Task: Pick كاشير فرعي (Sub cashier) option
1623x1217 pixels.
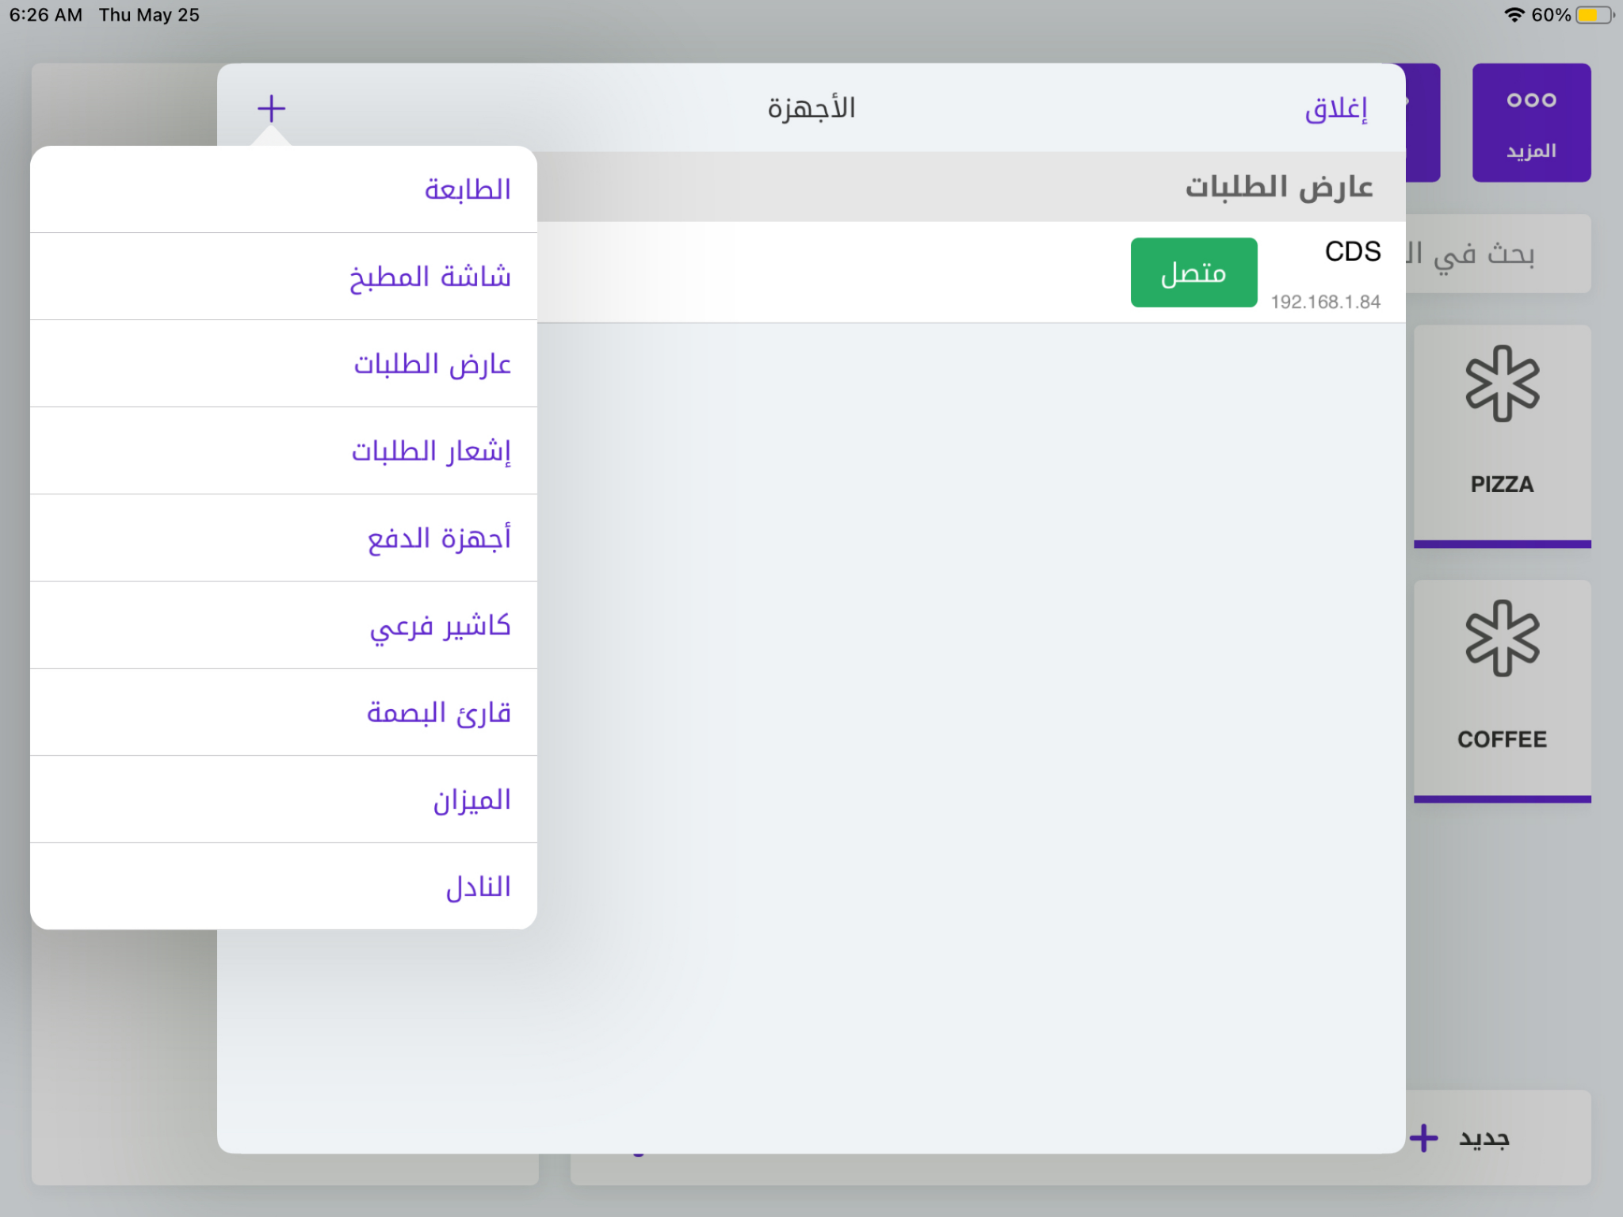Action: tap(440, 625)
